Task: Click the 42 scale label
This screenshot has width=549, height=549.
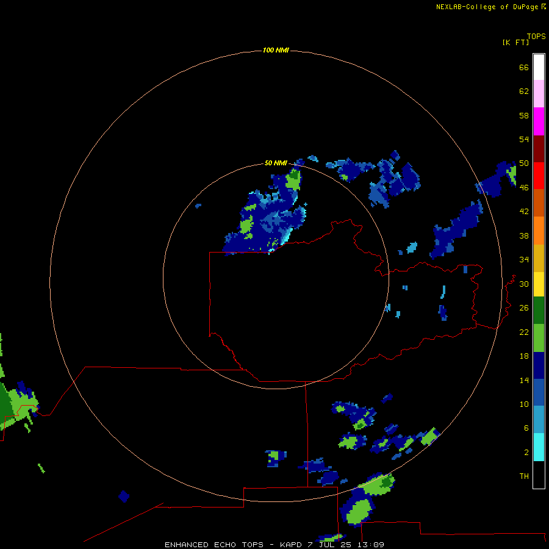Action: tap(524, 212)
